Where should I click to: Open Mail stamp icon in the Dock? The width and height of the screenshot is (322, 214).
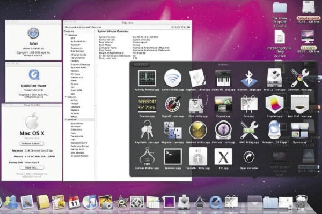tap(27, 202)
